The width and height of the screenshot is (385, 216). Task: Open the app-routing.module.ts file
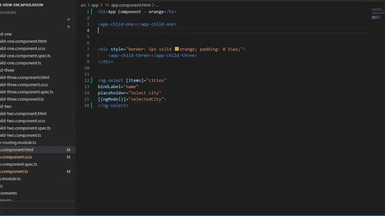[18, 143]
